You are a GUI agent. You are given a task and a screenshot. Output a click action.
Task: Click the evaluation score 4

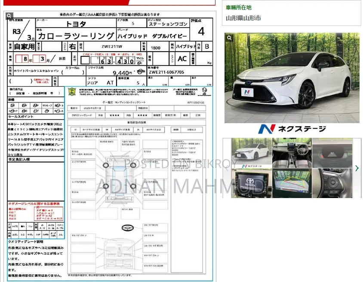(x=201, y=31)
